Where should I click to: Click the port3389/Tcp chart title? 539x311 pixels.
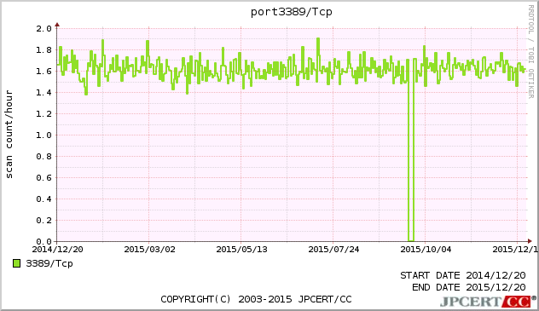(x=291, y=12)
